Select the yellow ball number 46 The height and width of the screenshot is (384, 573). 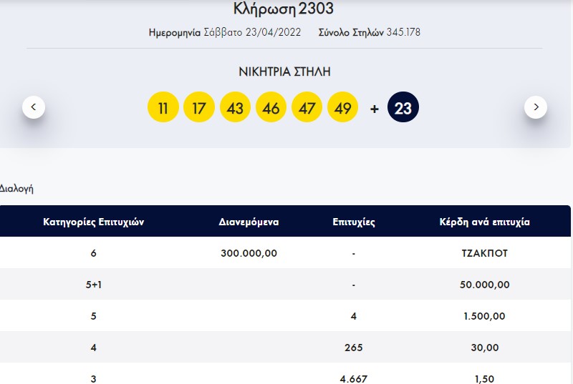coord(271,108)
